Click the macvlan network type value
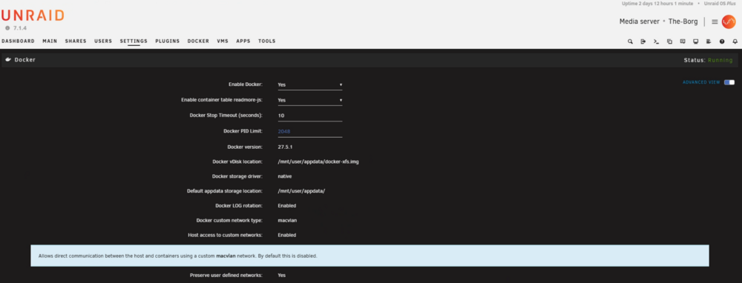Screen dimensions: 742x283 pos(287,220)
